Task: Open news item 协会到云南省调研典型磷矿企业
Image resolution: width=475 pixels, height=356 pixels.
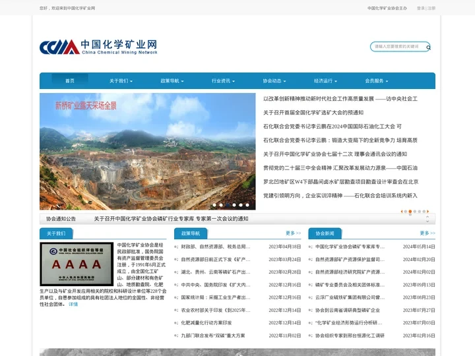Action: tap(348, 311)
